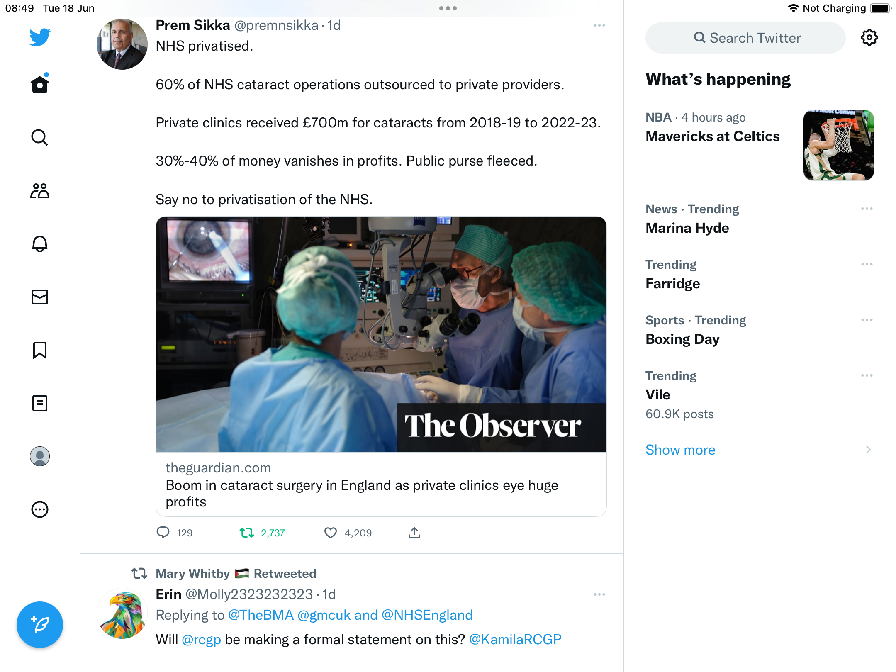Open trends settings gear icon
The height and width of the screenshot is (672, 896).
869,38
